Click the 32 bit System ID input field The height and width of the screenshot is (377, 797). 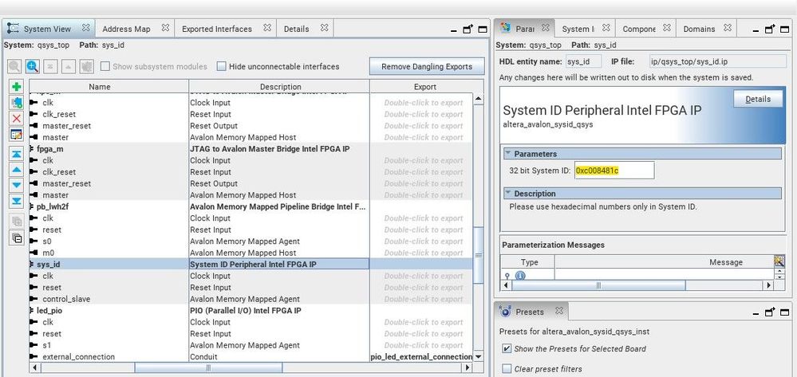click(614, 171)
